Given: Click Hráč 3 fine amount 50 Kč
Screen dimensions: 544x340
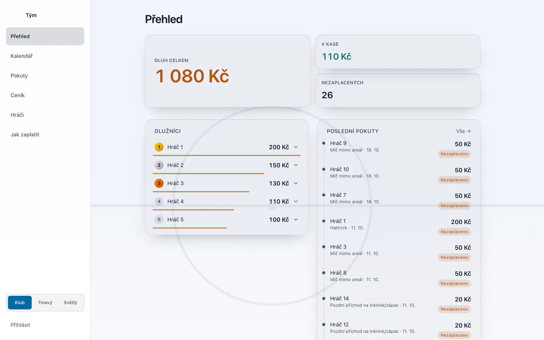Looking at the screenshot, I should coord(463,248).
